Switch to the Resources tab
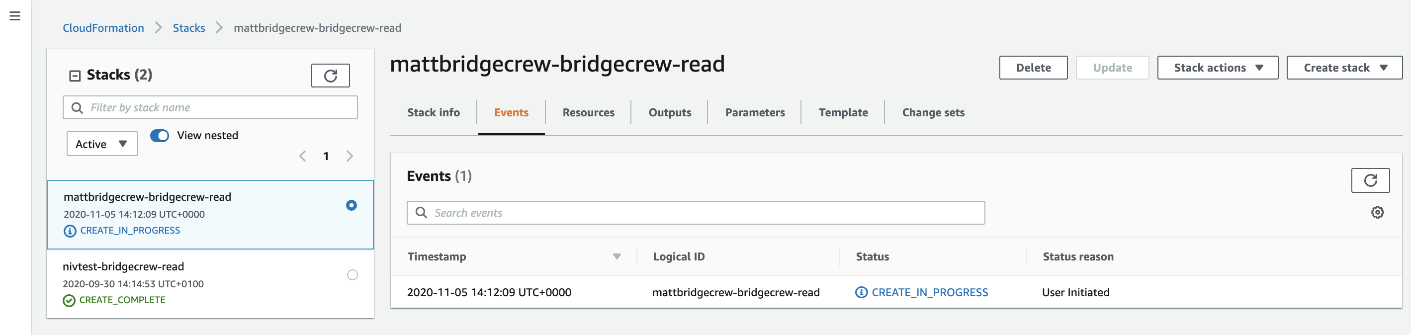Screen dimensions: 1411x335 pyautogui.click(x=588, y=112)
